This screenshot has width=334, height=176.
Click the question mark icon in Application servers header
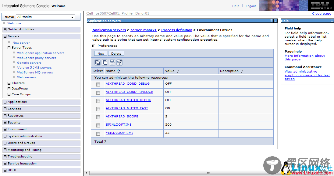271,21
